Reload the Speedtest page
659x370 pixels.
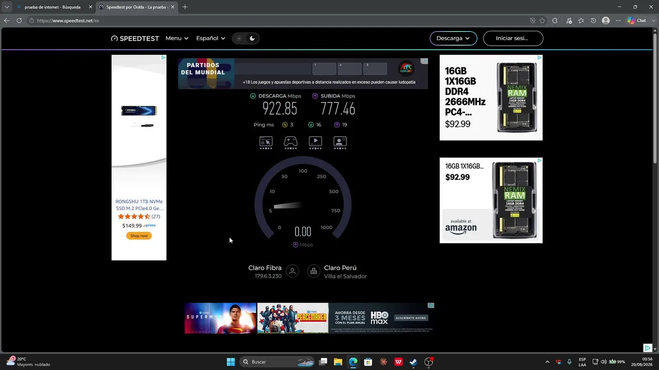(x=19, y=21)
